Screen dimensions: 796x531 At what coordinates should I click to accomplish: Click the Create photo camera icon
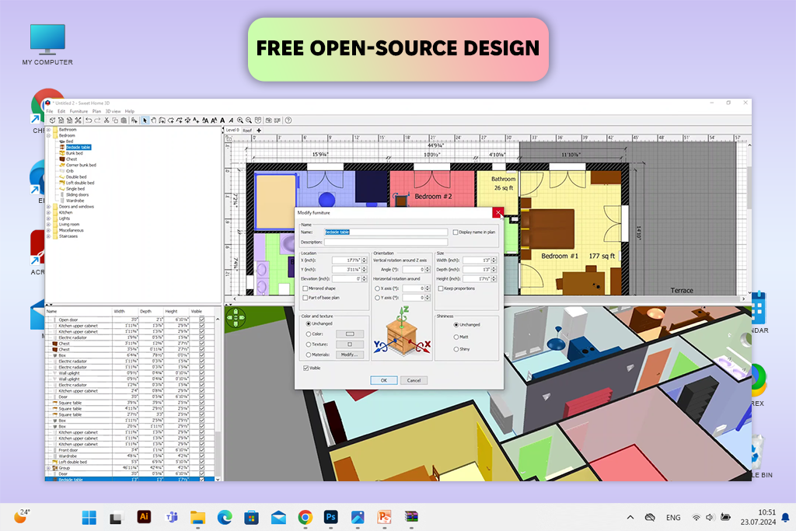tap(268, 121)
